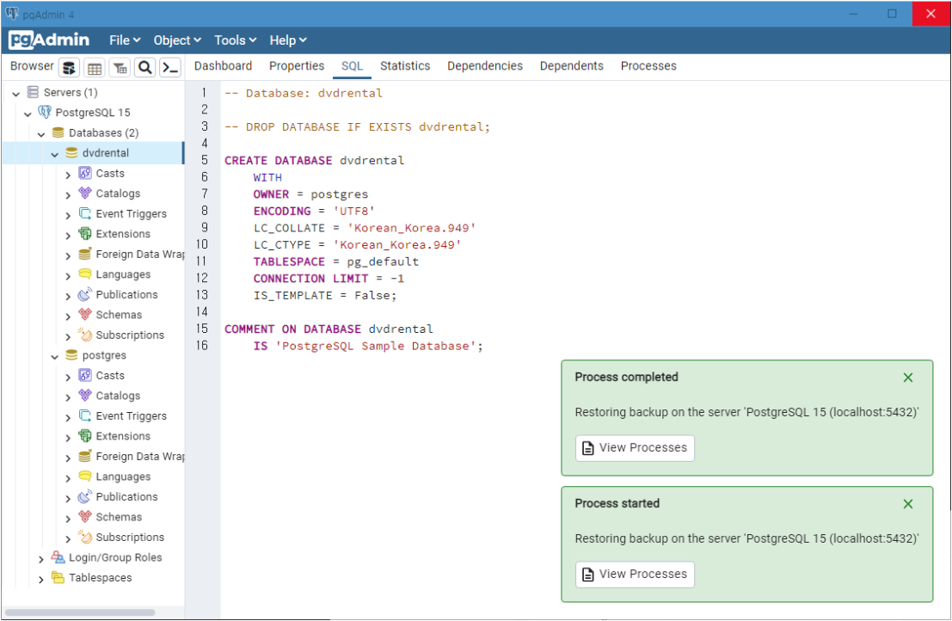Open the Query Tool toolbar icon
Screen dimensions: 952x621
coord(69,67)
